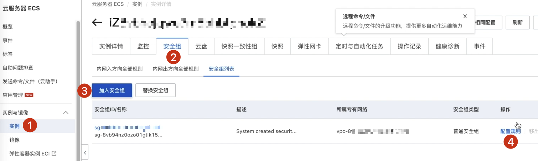Viewport: 538px width, 161px height.
Task: Open 发送命令/文件（云助手）
Action: [x=30, y=81]
